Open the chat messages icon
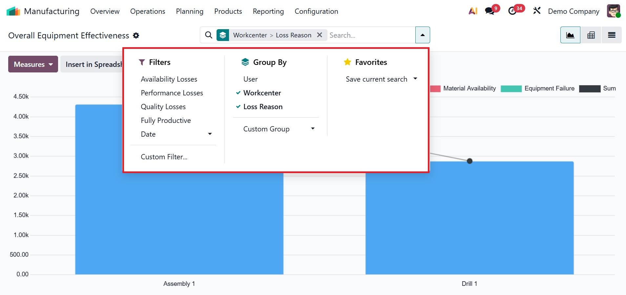Image resolution: width=626 pixels, height=295 pixels. pos(490,11)
